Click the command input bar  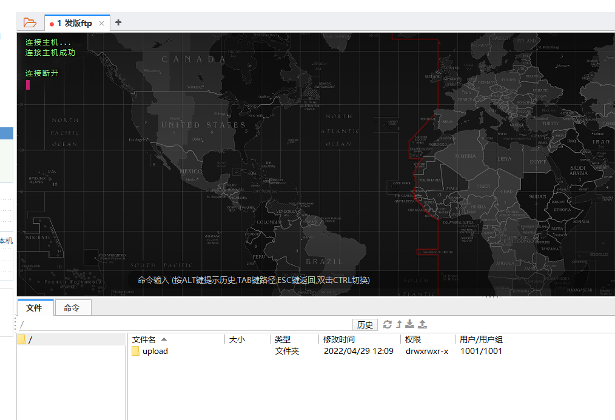[255, 280]
